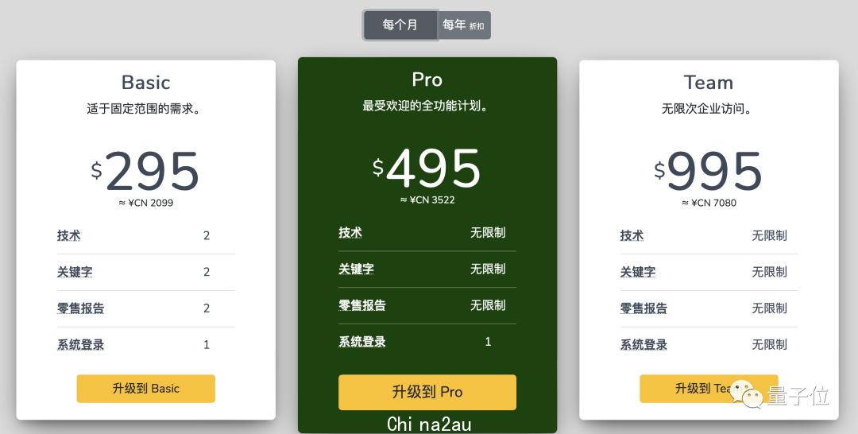
Task: Click 系统登录 label in the Team card
Action: tap(643, 345)
